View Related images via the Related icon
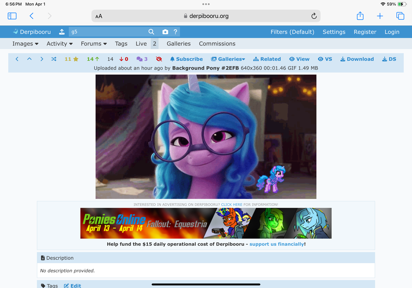 [x=267, y=59]
